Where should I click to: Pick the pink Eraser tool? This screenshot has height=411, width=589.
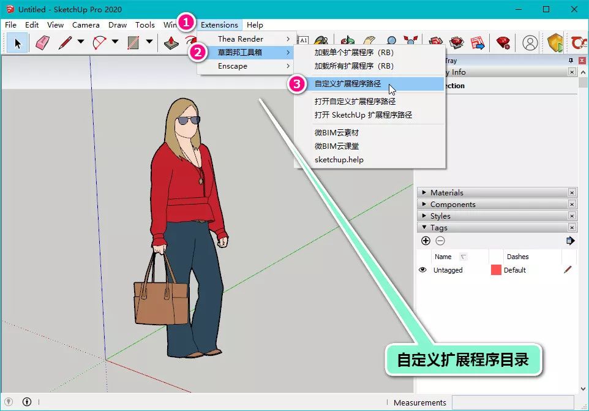click(x=42, y=43)
